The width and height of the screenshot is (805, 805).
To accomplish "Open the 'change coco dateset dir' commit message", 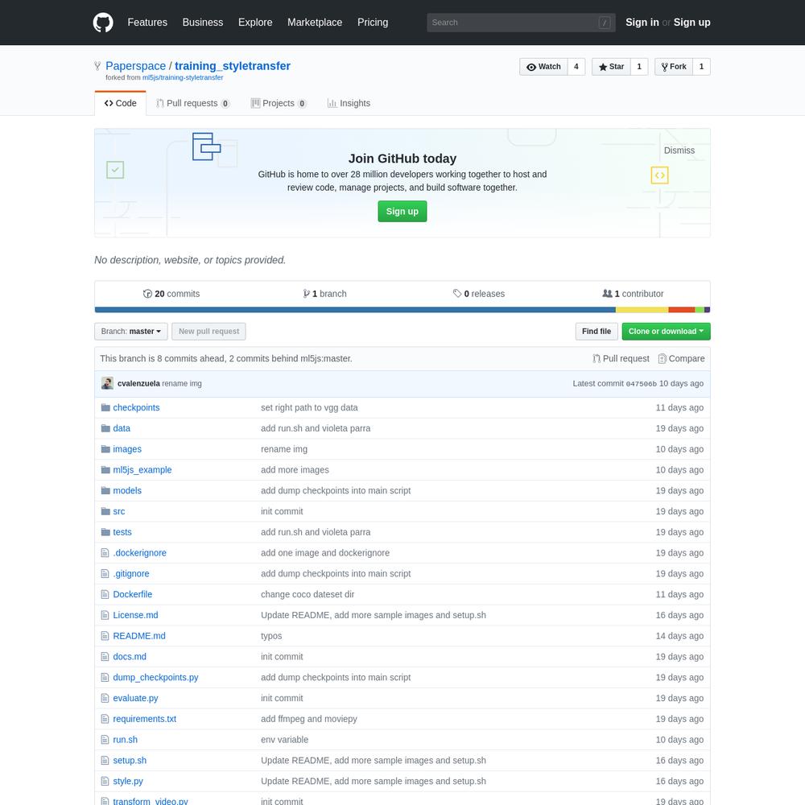I will tap(308, 595).
